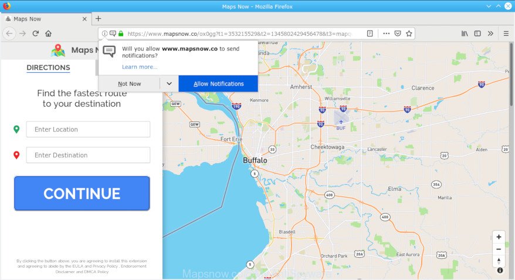This screenshot has height=280, width=515.
Task: Toggle reader view in address bar
Action: point(370,33)
